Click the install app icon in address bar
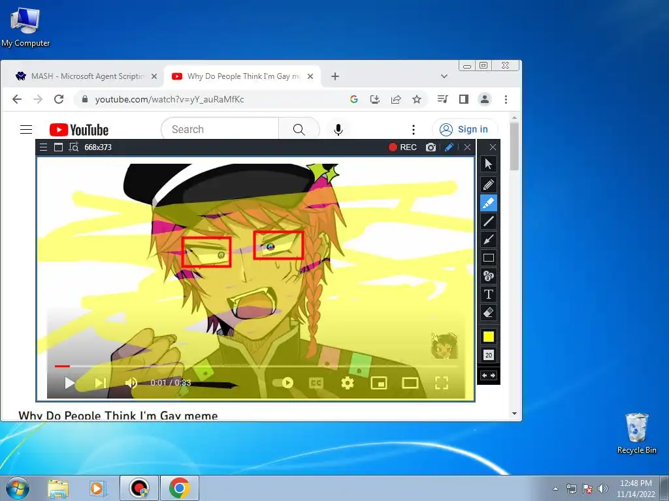Image resolution: width=669 pixels, height=501 pixels. click(374, 99)
